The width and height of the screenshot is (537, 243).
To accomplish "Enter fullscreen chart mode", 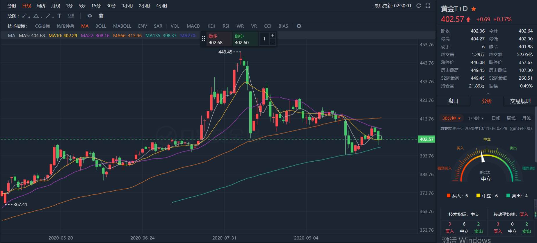I will 428,6.
